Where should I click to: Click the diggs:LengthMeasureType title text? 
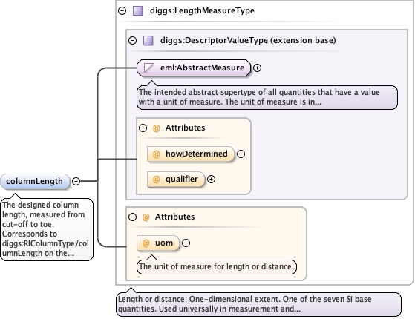click(202, 11)
